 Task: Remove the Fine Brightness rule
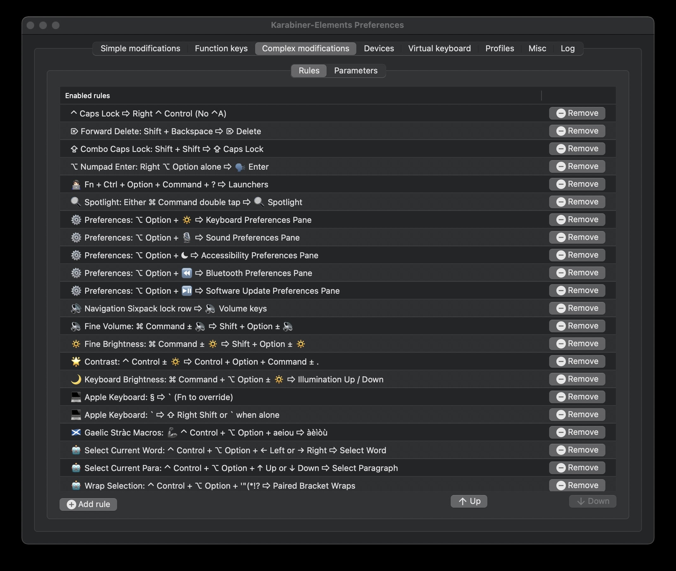click(577, 343)
